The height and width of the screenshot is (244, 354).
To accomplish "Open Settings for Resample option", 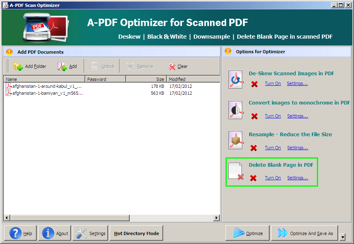I will (x=298, y=148).
